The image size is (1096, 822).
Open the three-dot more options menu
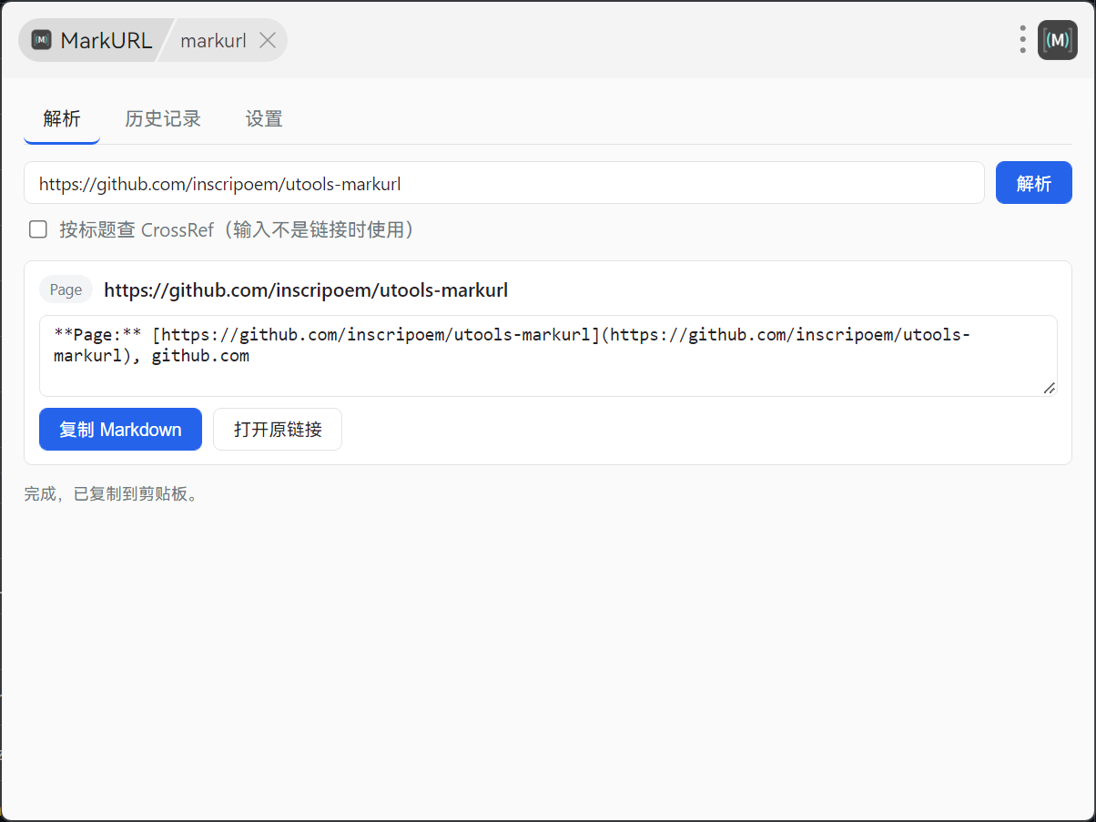[1023, 40]
